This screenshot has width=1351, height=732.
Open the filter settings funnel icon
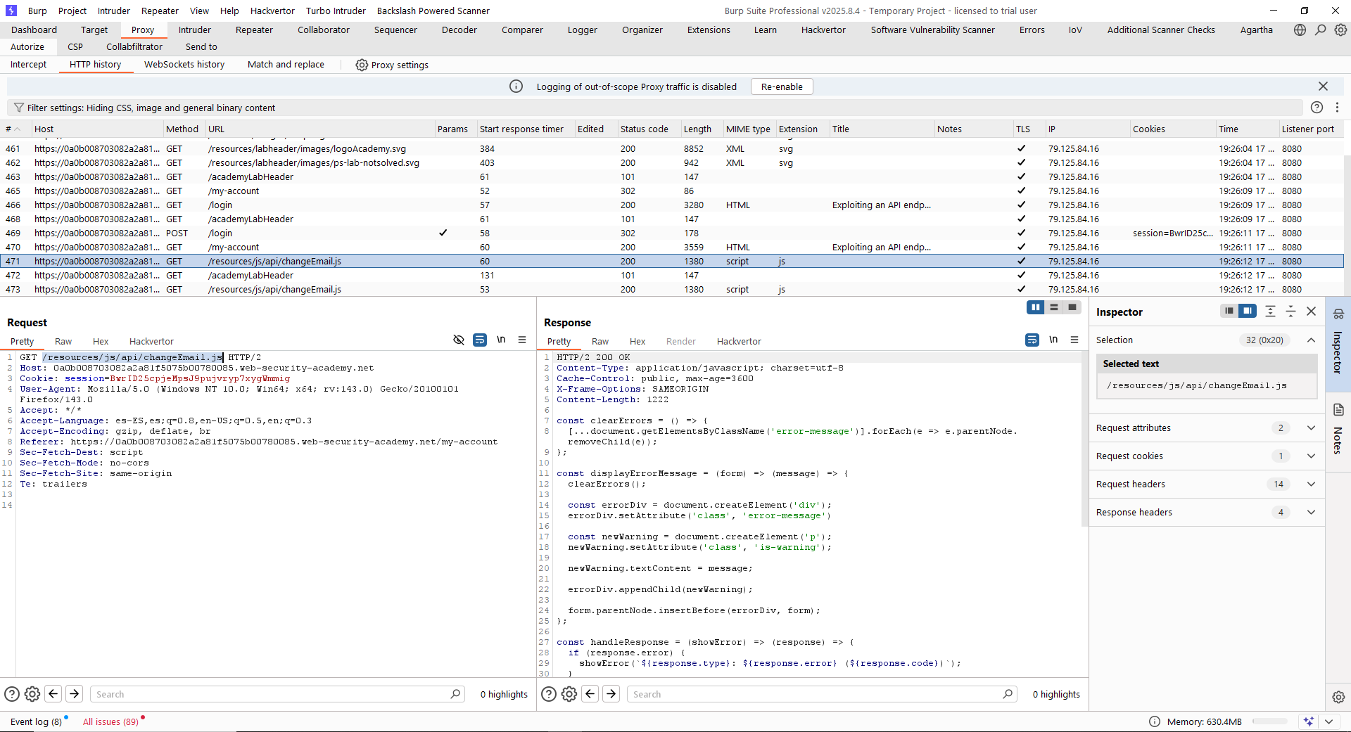(x=19, y=108)
